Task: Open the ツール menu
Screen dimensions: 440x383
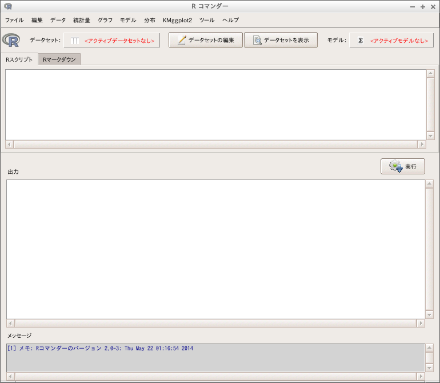Action: (207, 20)
